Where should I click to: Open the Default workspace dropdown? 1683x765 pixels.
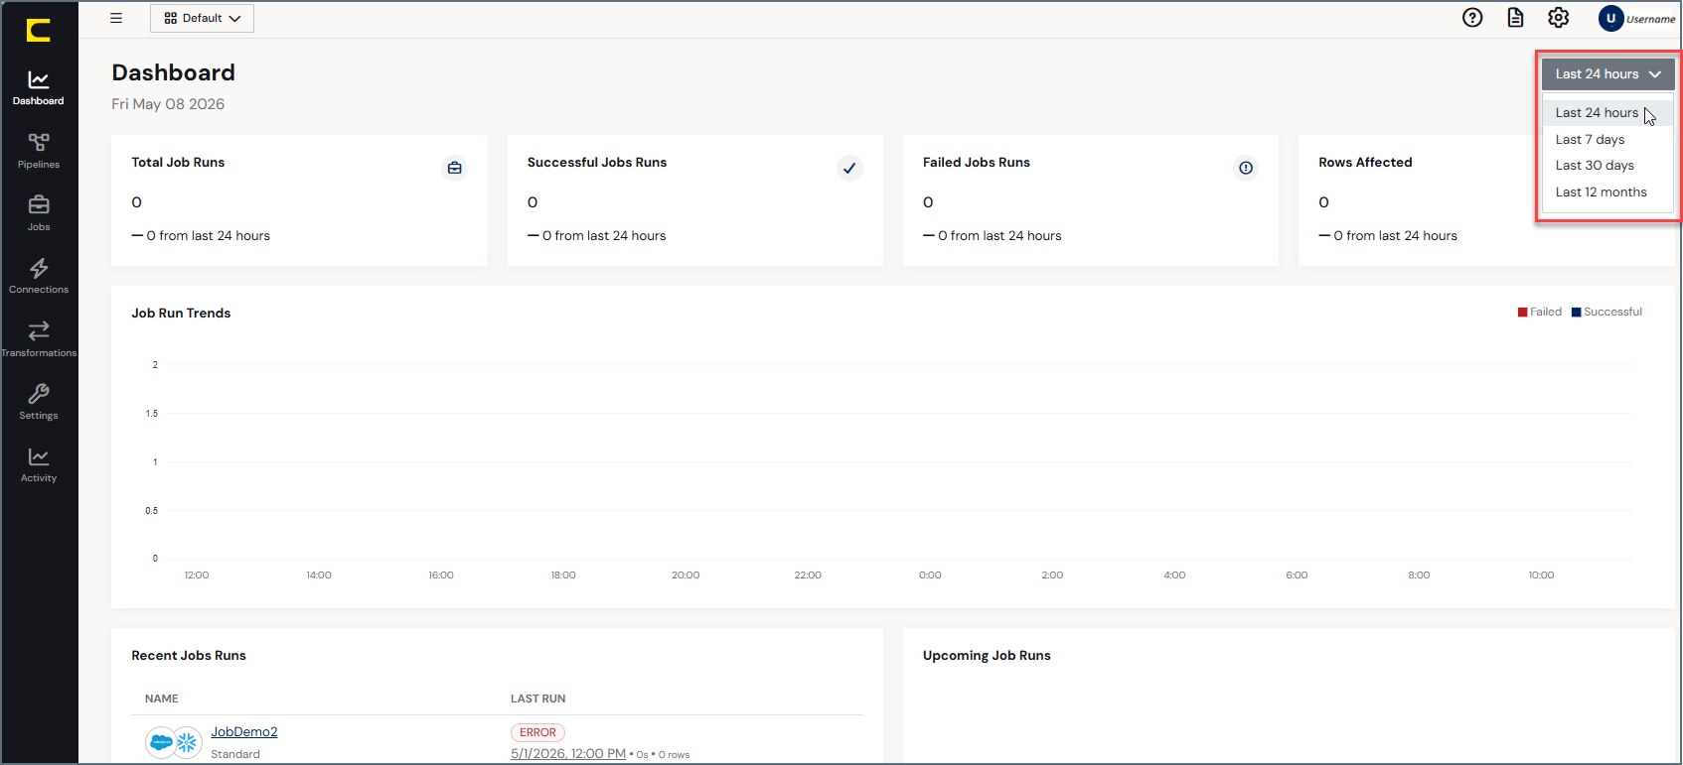pos(202,18)
